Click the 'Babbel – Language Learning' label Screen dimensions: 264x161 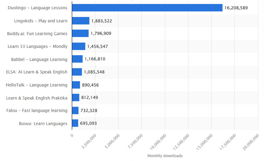[x=39, y=60]
